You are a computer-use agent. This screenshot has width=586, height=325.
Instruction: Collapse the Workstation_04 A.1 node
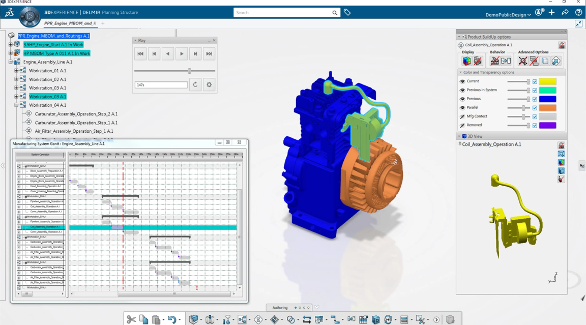click(16, 105)
